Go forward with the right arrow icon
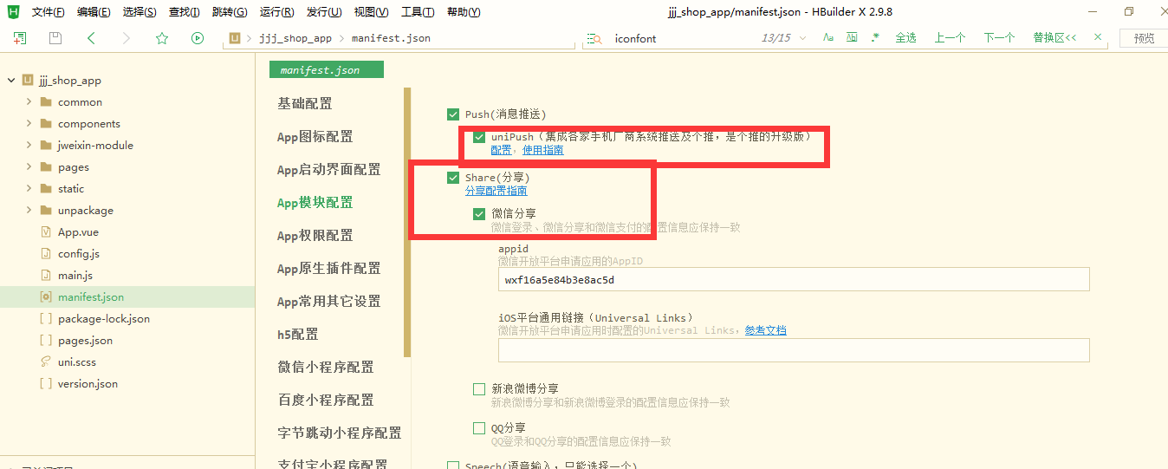This screenshot has height=469, width=1168. 127,38
